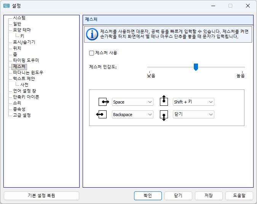The width and height of the screenshot is (257, 204).
Task: Open 모양 테마 settings page
Action: pyautogui.click(x=22, y=30)
